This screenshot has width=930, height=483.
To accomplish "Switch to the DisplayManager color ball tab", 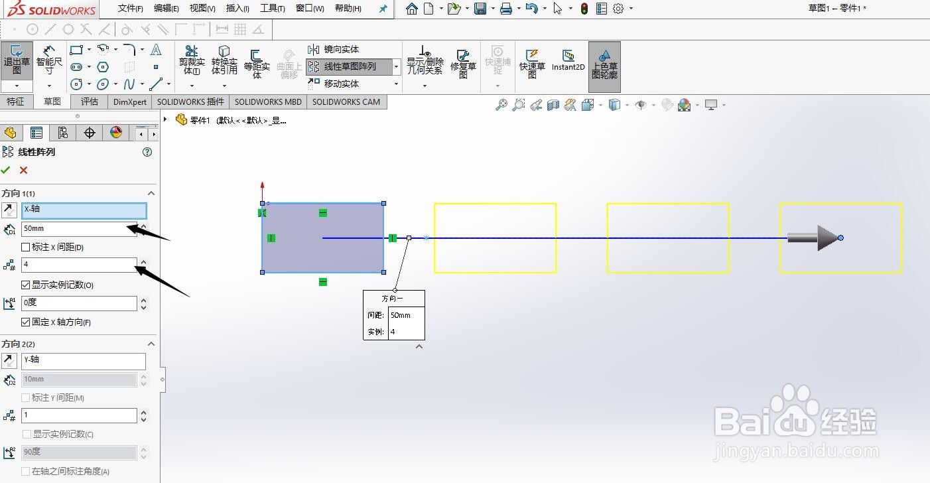I will [x=116, y=133].
